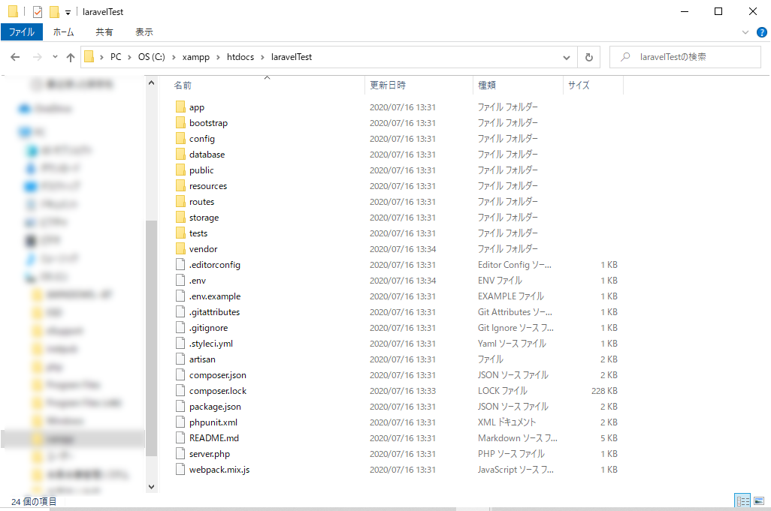
Task: Click the Properties quick access icon
Action: pos(38,11)
